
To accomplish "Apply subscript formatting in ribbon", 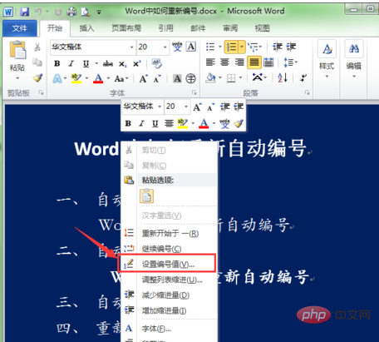I will (x=122, y=64).
